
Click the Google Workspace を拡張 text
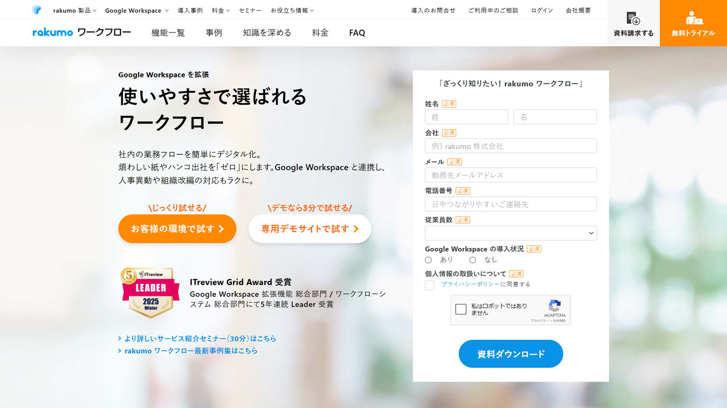164,75
